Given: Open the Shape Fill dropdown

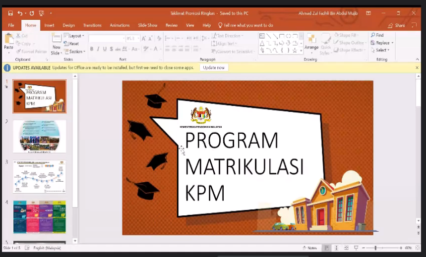Looking at the screenshot, I should tap(346, 35).
